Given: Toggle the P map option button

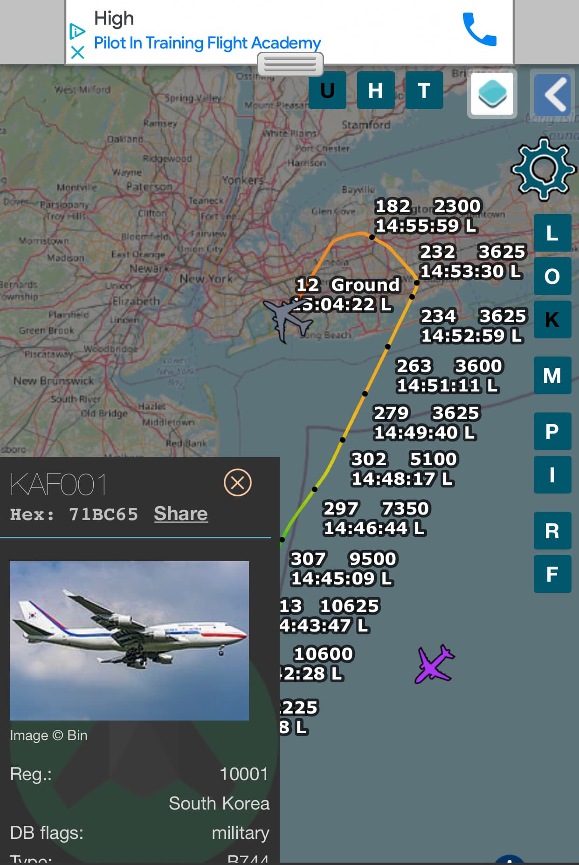Looking at the screenshot, I should [x=552, y=432].
